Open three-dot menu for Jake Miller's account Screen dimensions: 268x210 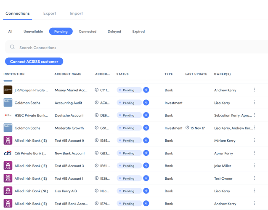(x=255, y=166)
